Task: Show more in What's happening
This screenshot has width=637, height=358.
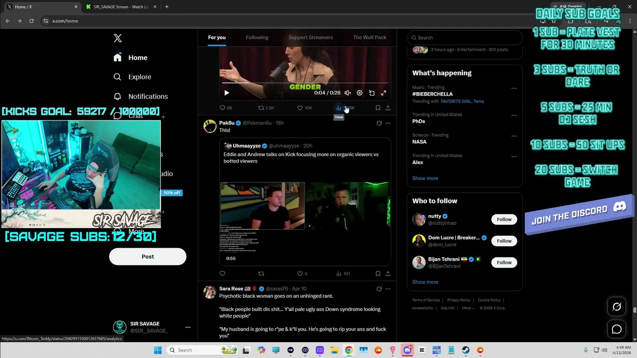Action: click(x=425, y=179)
